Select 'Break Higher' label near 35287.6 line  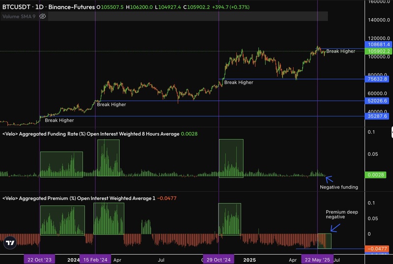pos(59,120)
